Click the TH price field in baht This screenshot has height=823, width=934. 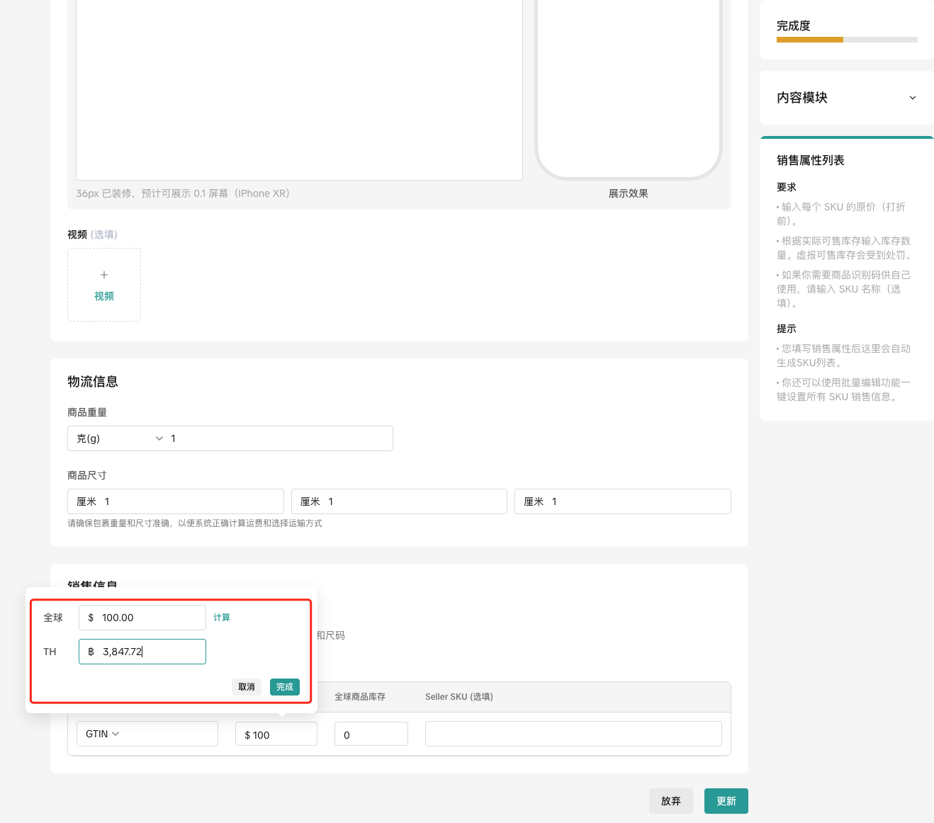pyautogui.click(x=149, y=652)
